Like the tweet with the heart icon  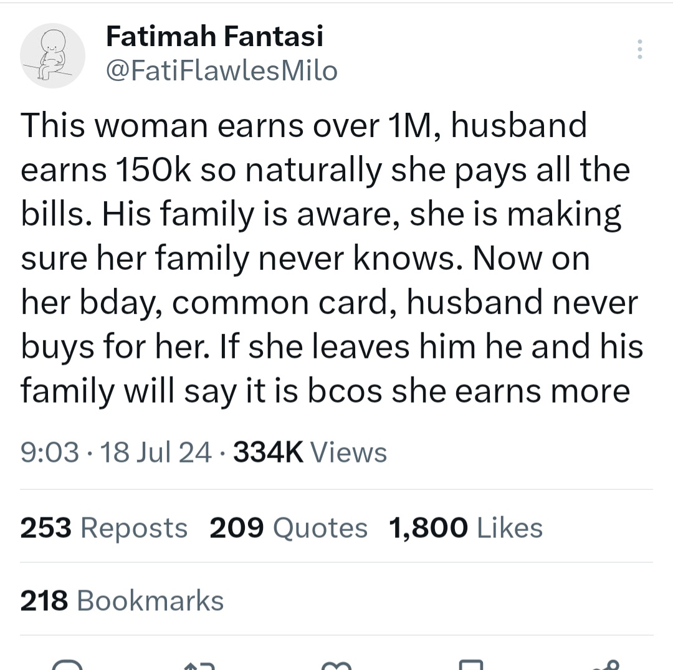tap(336, 664)
